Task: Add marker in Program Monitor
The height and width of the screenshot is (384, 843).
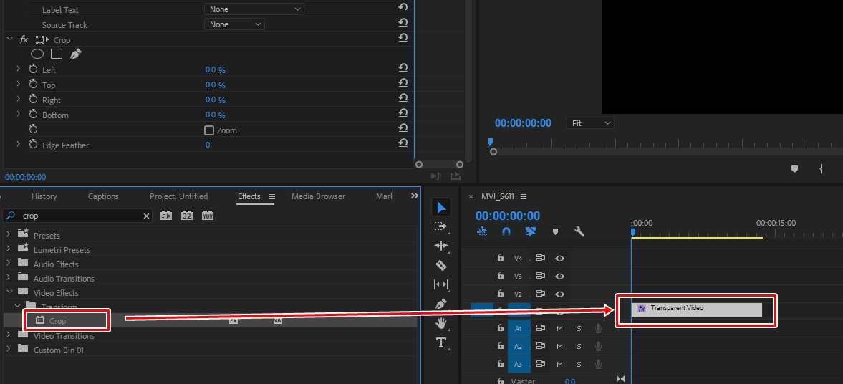Action: tap(794, 169)
